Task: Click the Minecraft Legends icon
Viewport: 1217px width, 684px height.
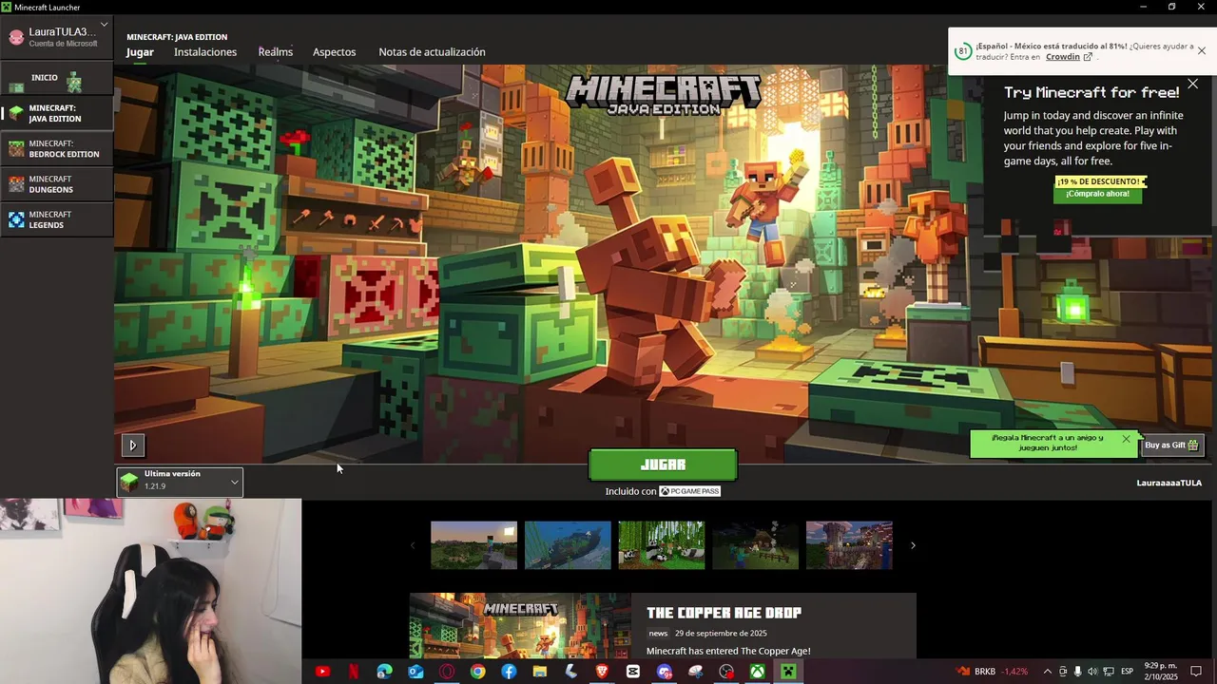Action: point(16,219)
